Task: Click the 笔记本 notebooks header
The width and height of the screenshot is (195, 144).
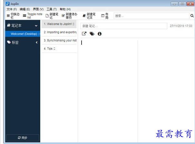Action: [x=23, y=25]
